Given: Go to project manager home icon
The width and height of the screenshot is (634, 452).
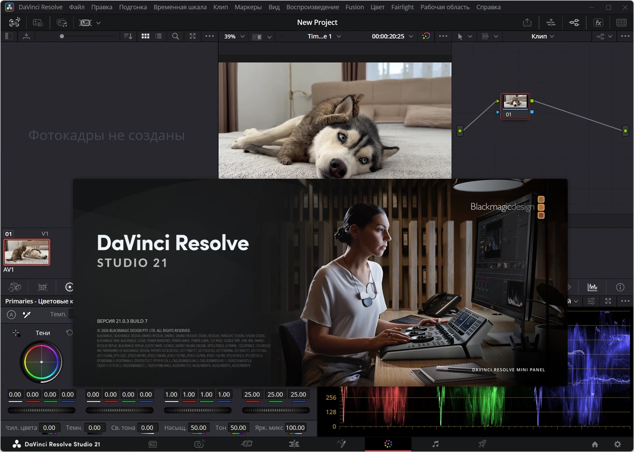Looking at the screenshot, I should (x=595, y=444).
